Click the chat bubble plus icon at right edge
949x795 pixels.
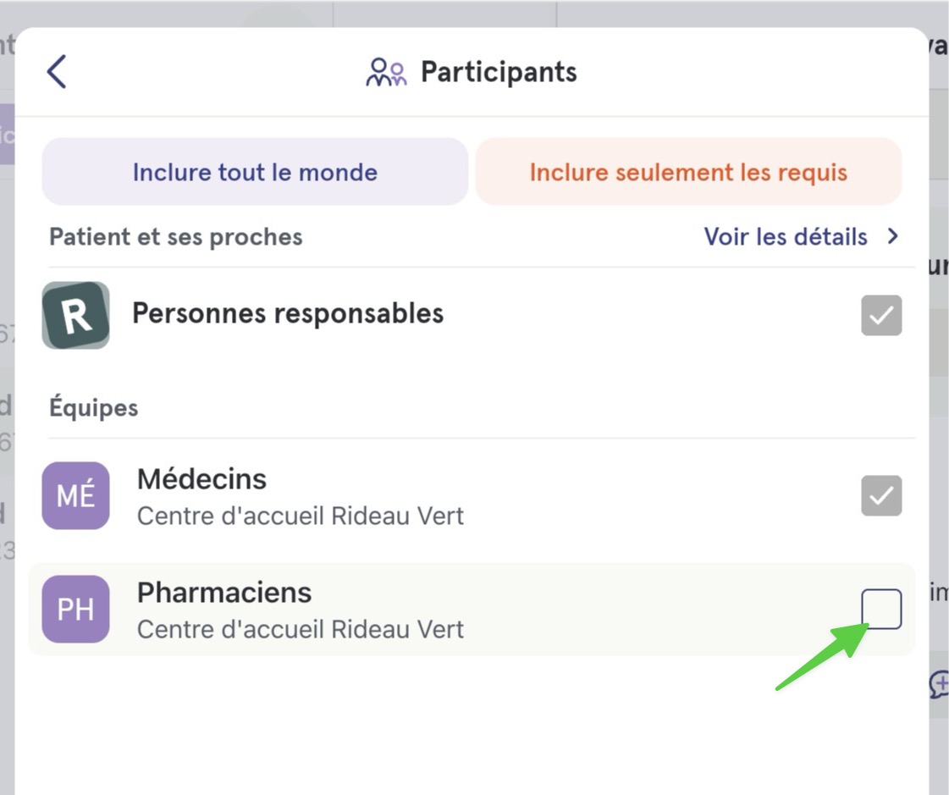click(x=940, y=684)
